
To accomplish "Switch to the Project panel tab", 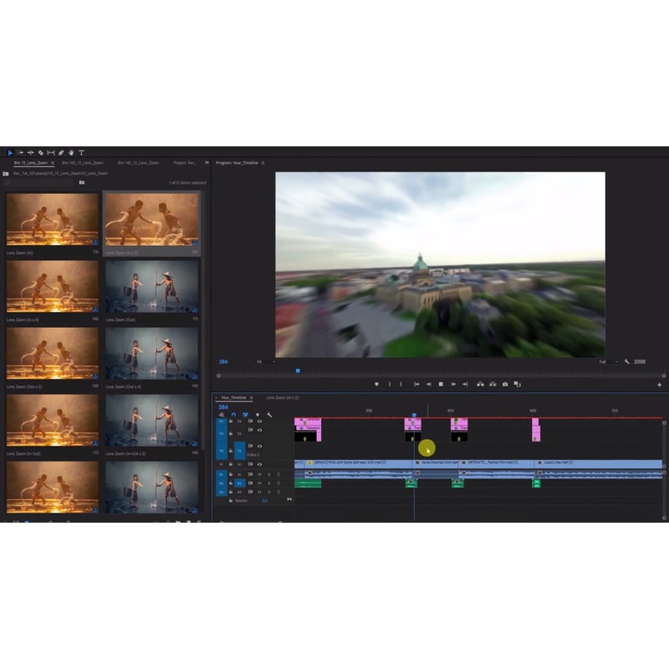I will (185, 163).
